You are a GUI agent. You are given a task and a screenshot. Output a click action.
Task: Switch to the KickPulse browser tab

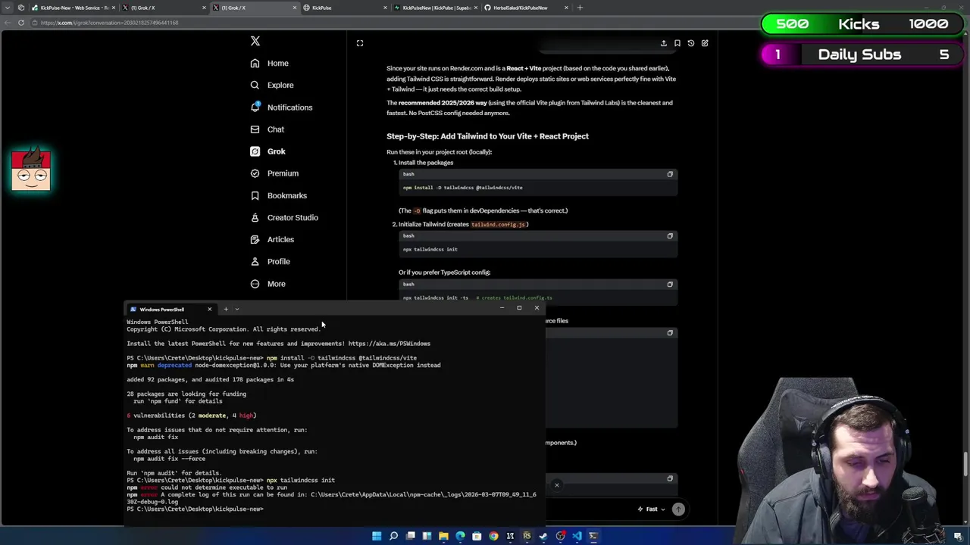pos(345,8)
